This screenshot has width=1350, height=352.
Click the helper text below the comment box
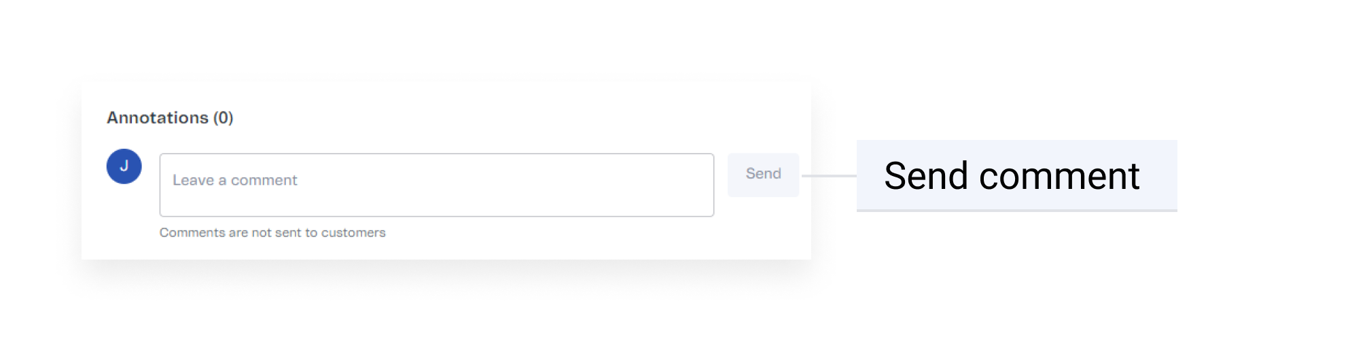(x=272, y=233)
